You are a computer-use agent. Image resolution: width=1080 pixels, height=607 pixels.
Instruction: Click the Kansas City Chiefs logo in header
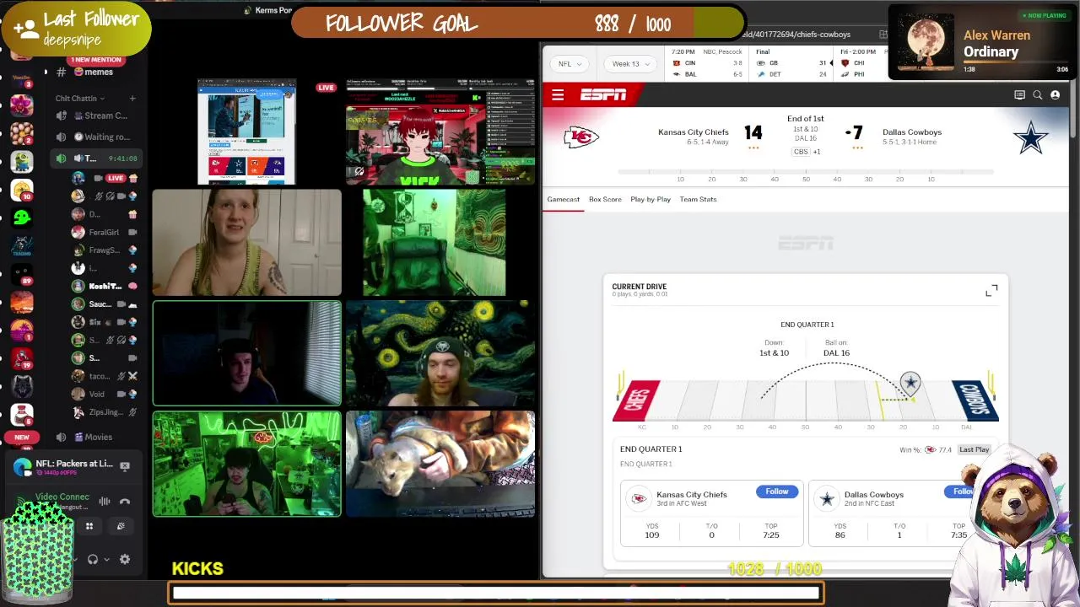pos(581,137)
